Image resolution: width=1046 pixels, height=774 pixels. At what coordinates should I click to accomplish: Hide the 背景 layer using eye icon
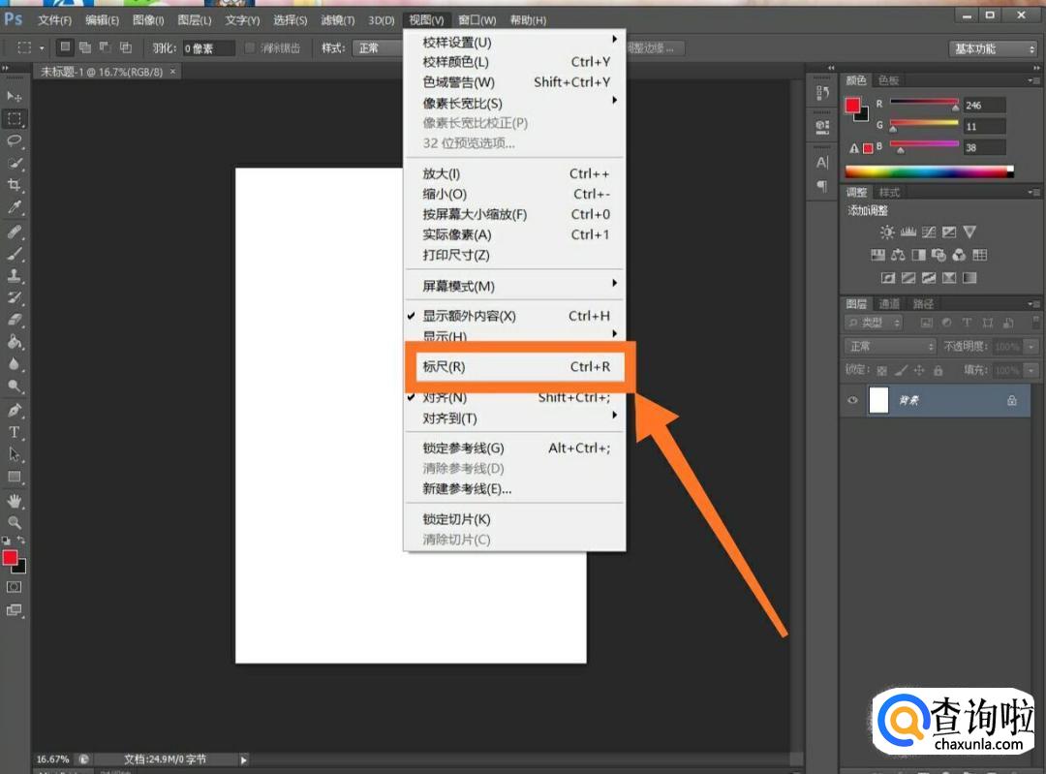(x=852, y=400)
